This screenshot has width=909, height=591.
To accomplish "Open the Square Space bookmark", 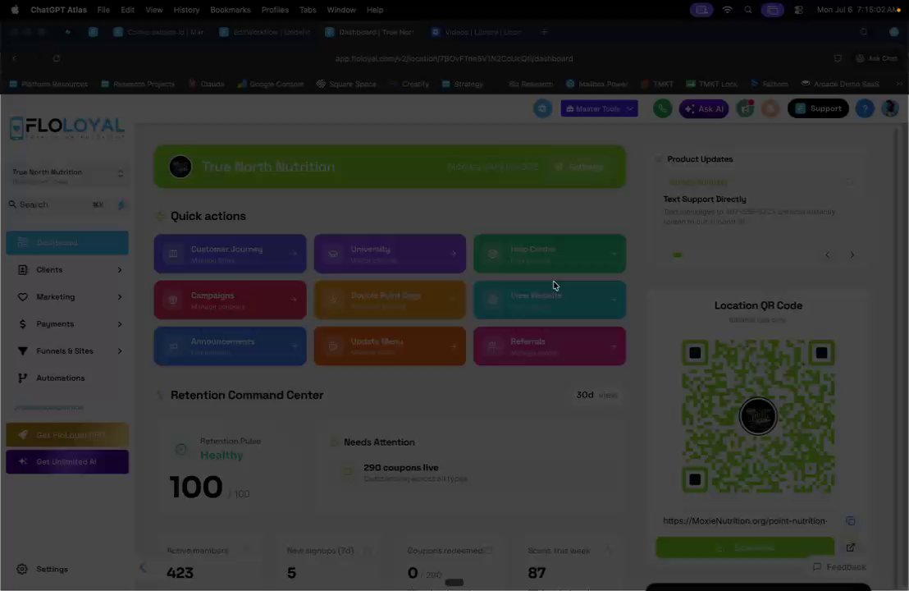I will click(x=346, y=84).
